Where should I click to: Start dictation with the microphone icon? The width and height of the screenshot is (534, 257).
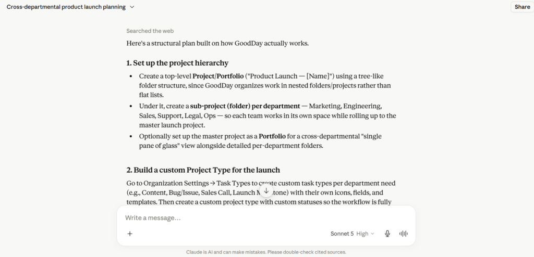pos(387,234)
